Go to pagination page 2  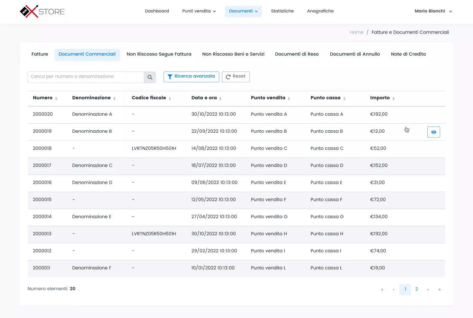[417, 289]
